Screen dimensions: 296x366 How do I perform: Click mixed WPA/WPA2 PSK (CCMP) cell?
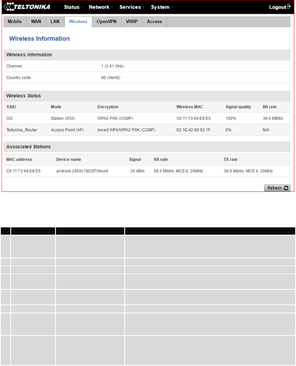[x=126, y=130]
